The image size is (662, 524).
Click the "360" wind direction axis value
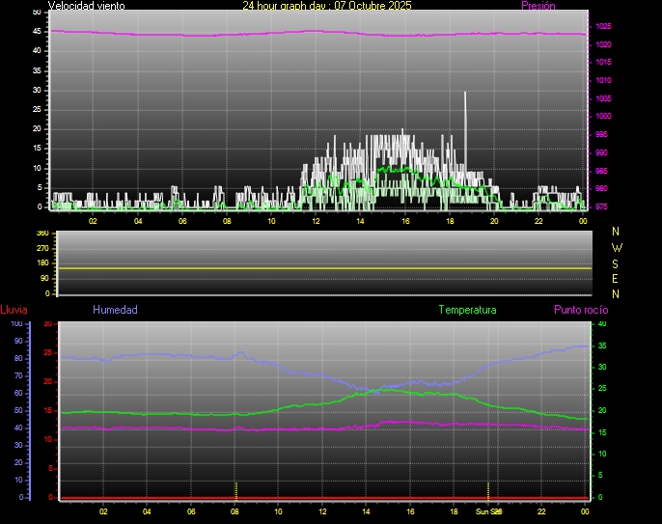[x=41, y=234]
